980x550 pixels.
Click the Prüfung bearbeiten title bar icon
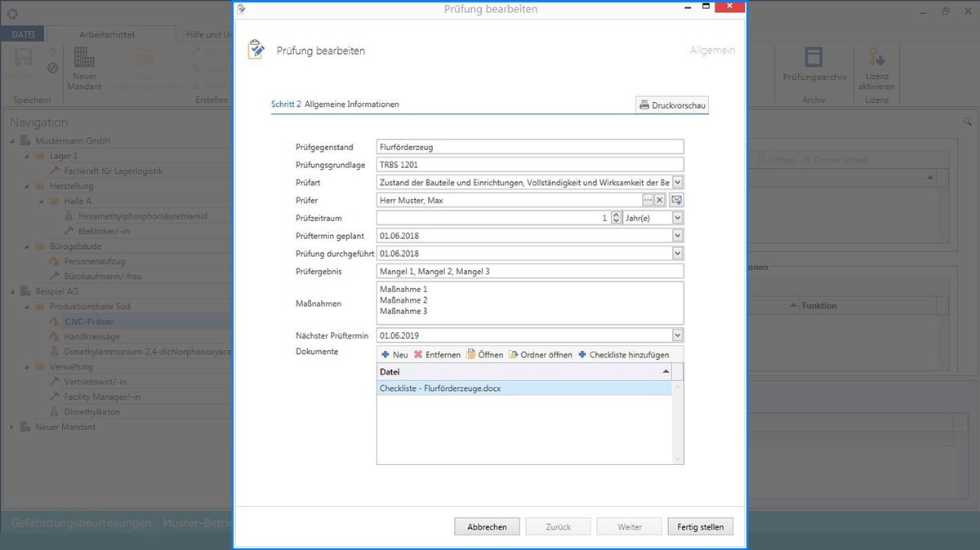coord(241,9)
